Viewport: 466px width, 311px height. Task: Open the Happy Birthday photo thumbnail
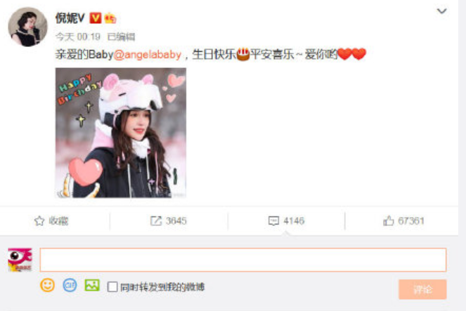click(121, 133)
